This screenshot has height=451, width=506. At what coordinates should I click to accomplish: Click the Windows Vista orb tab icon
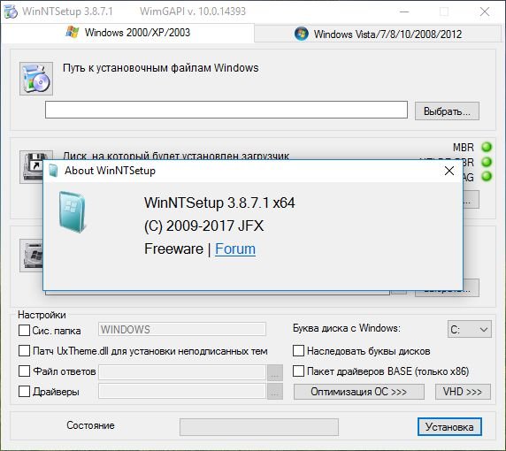tap(301, 34)
